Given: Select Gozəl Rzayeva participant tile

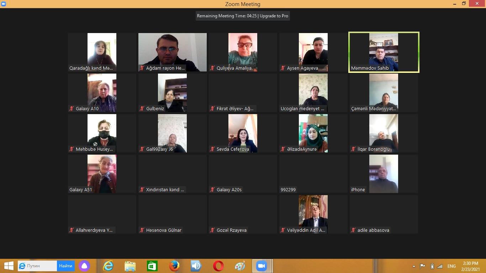Looking at the screenshot, I should pyautogui.click(x=243, y=214).
